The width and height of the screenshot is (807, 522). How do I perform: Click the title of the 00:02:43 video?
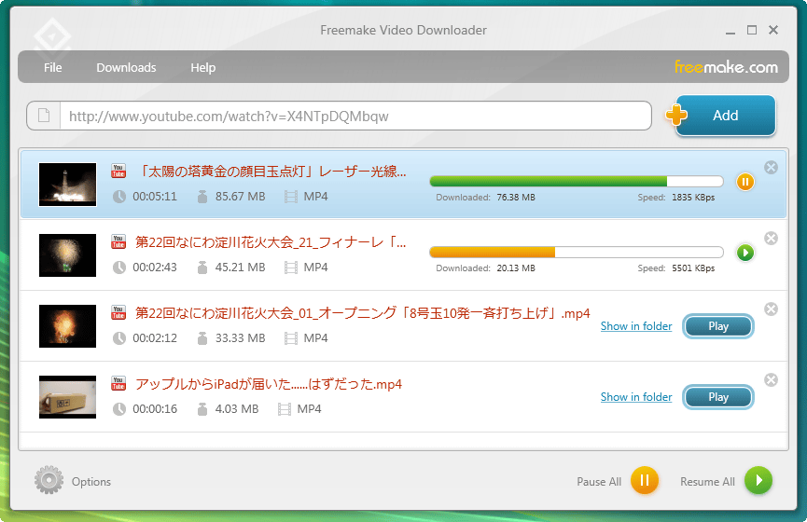[x=271, y=242]
